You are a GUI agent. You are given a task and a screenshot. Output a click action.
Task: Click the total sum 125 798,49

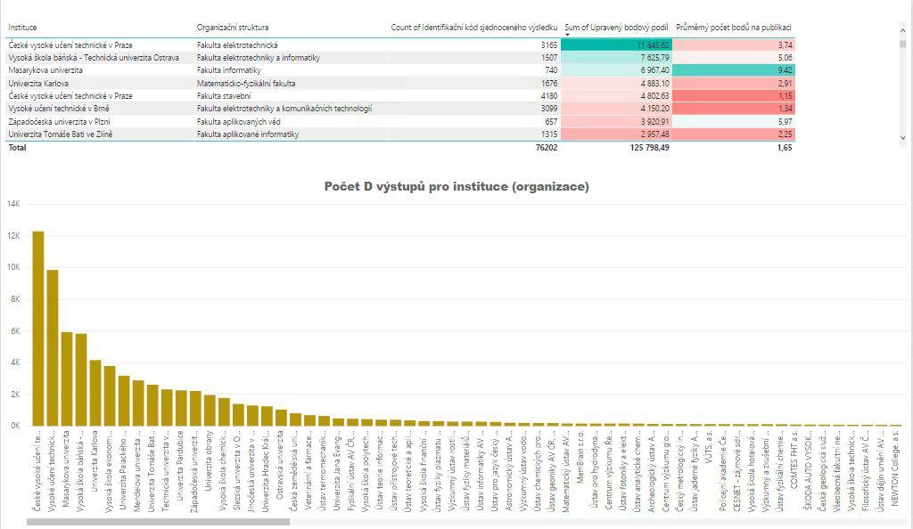click(x=649, y=148)
